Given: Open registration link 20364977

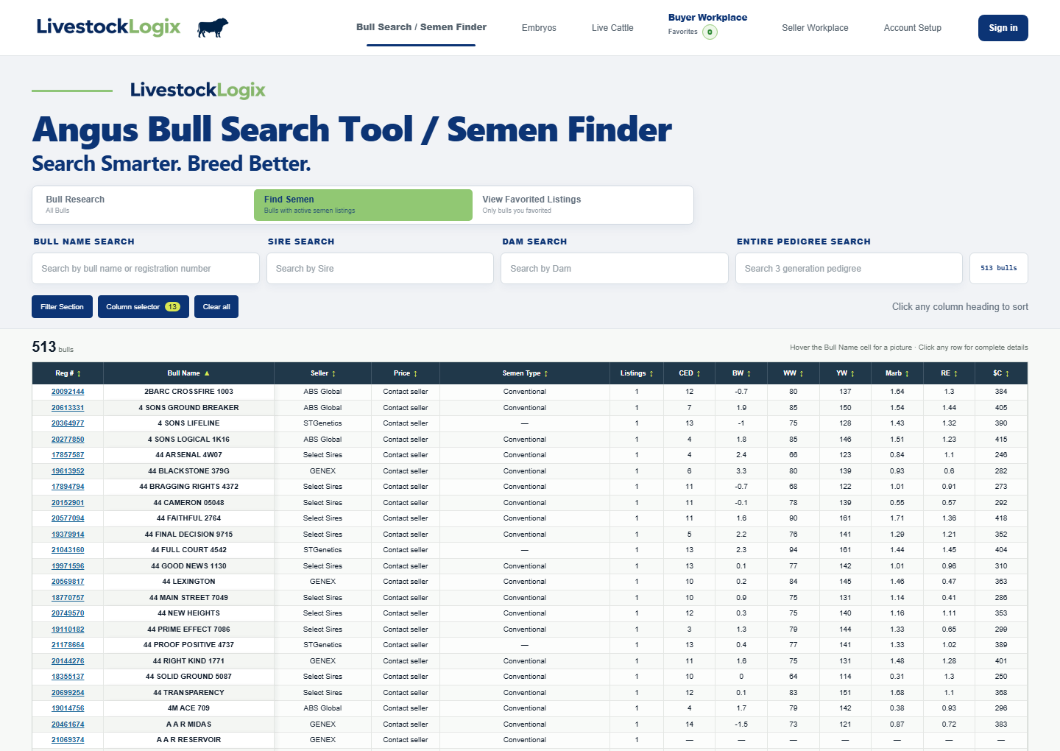Looking at the screenshot, I should tap(68, 423).
